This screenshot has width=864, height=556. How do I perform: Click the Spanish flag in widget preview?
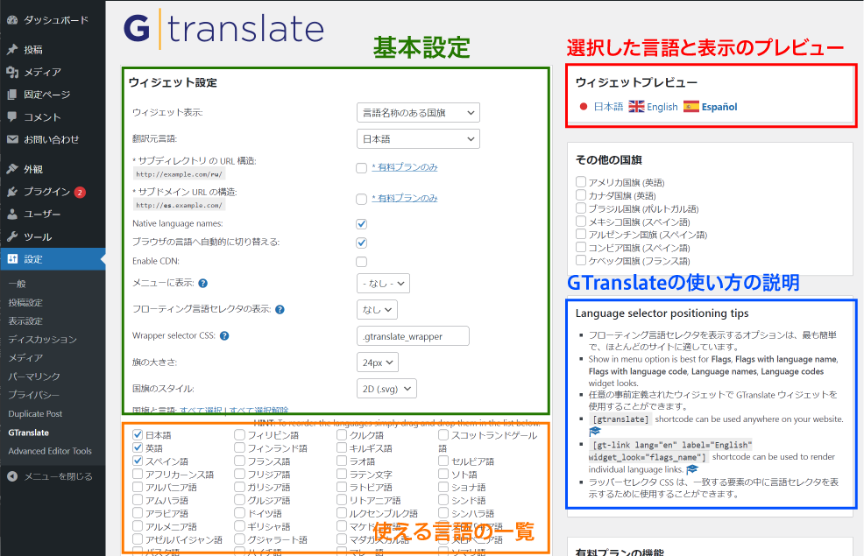point(691,107)
